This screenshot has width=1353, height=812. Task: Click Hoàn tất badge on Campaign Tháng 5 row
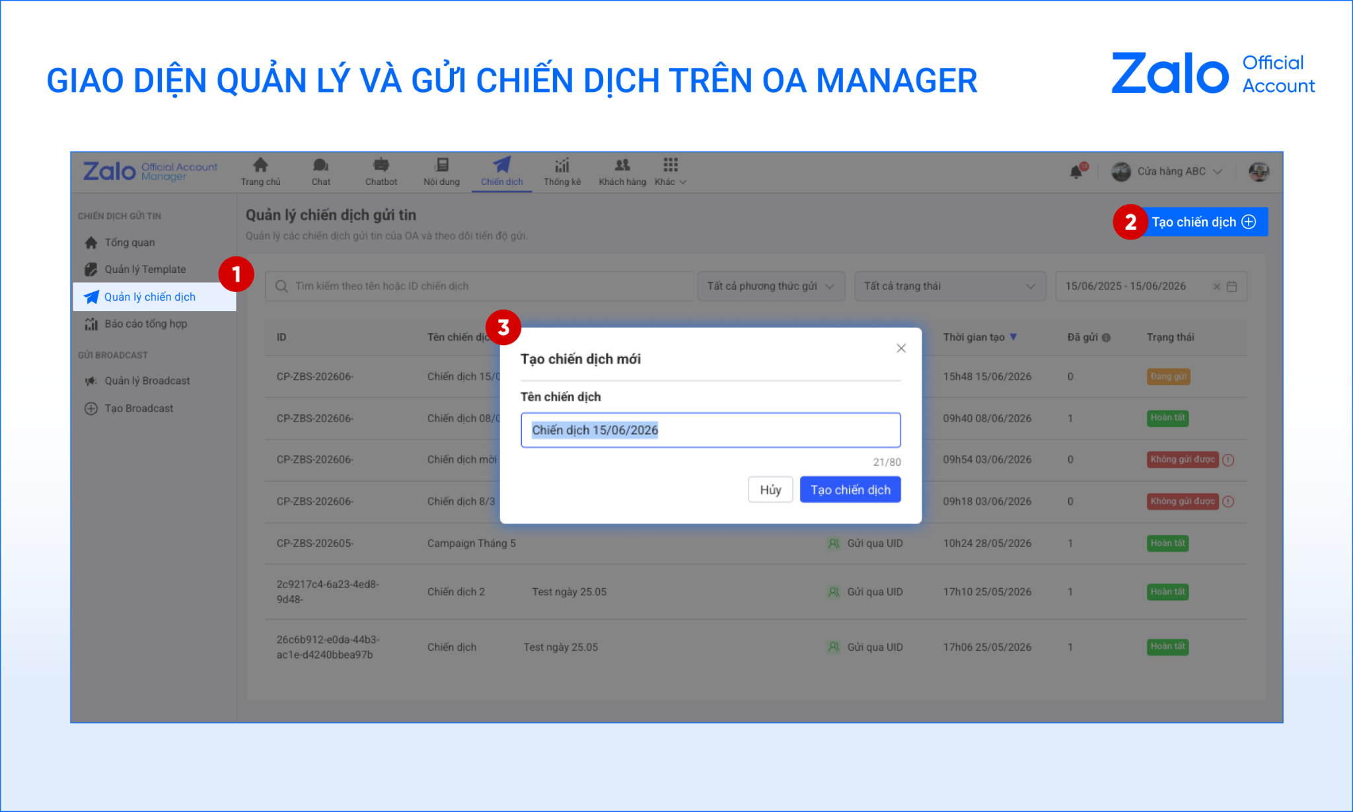click(1167, 543)
